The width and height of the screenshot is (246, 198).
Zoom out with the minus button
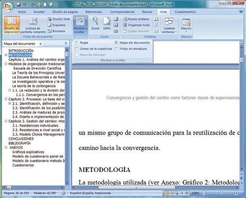pyautogui.click(x=204, y=193)
